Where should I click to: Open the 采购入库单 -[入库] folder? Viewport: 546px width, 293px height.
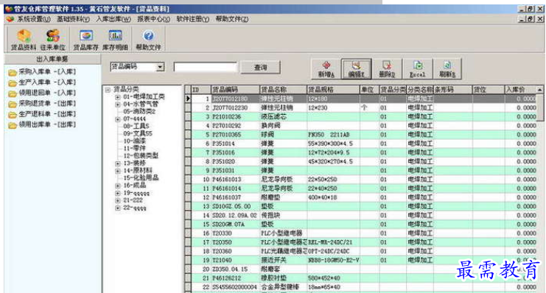pos(42,71)
